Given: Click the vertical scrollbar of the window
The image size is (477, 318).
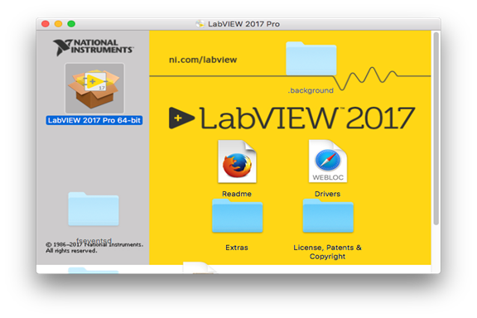Looking at the screenshot, I should [x=436, y=128].
